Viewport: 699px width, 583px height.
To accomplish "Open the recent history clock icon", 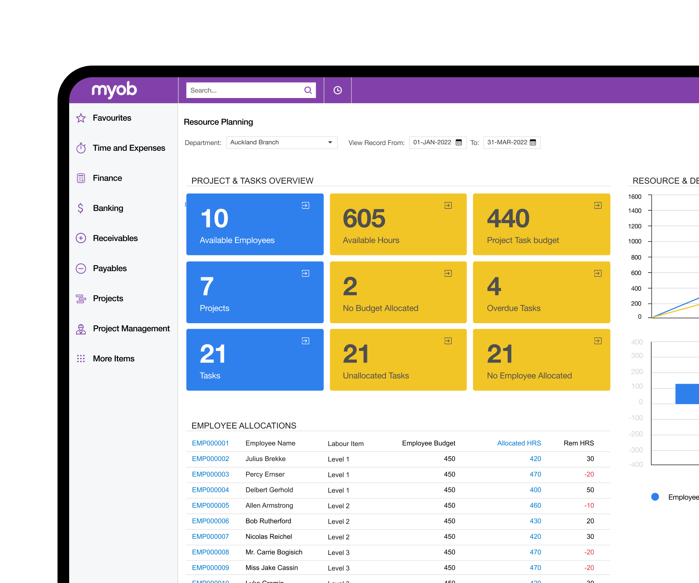I will click(337, 90).
